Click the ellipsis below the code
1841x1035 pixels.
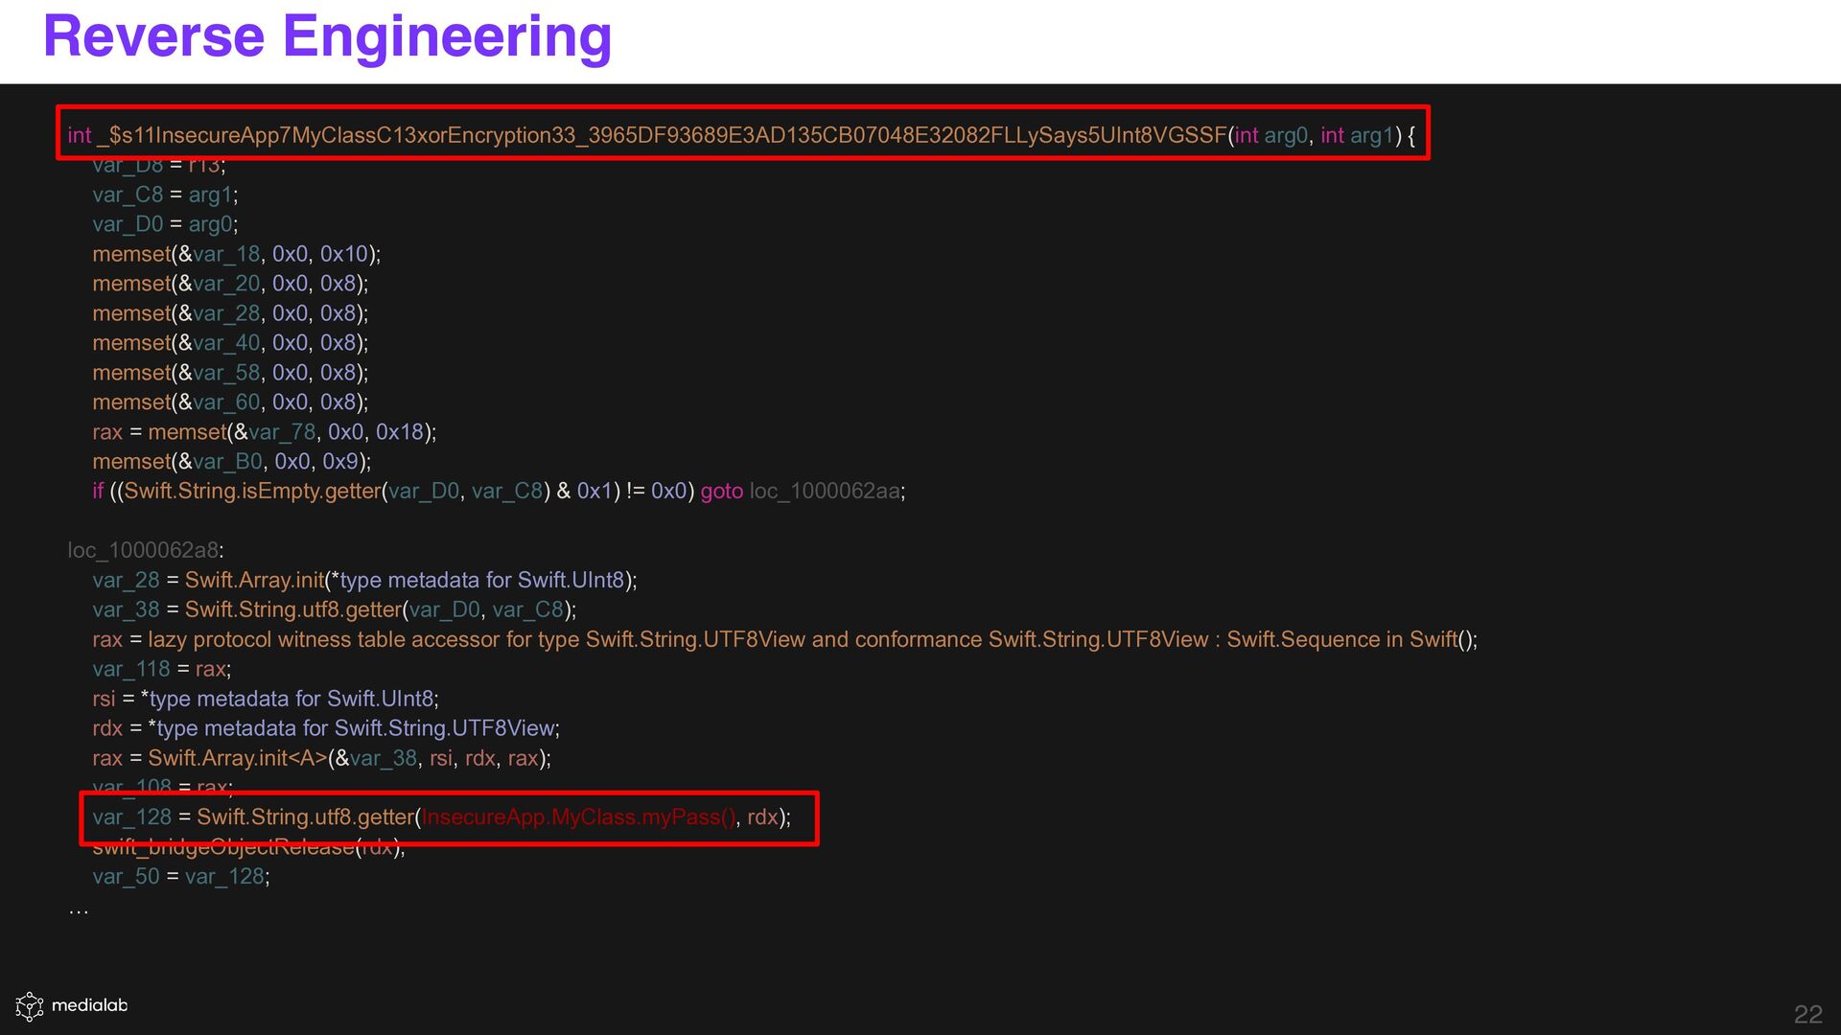click(x=79, y=909)
